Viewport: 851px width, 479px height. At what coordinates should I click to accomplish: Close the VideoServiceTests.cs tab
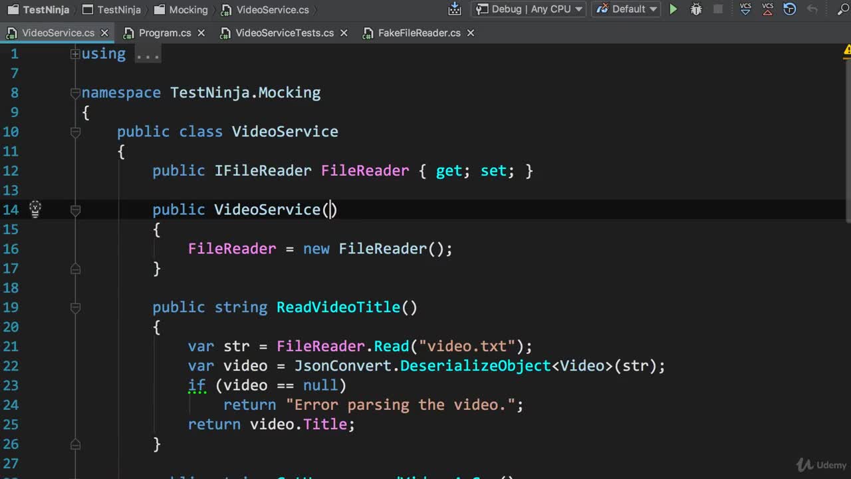click(x=344, y=33)
